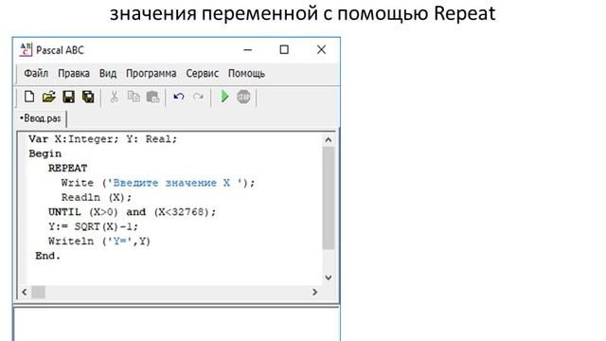Viewport: 606px width, 341px height.
Task: Open the Сервис menu
Action: click(202, 74)
